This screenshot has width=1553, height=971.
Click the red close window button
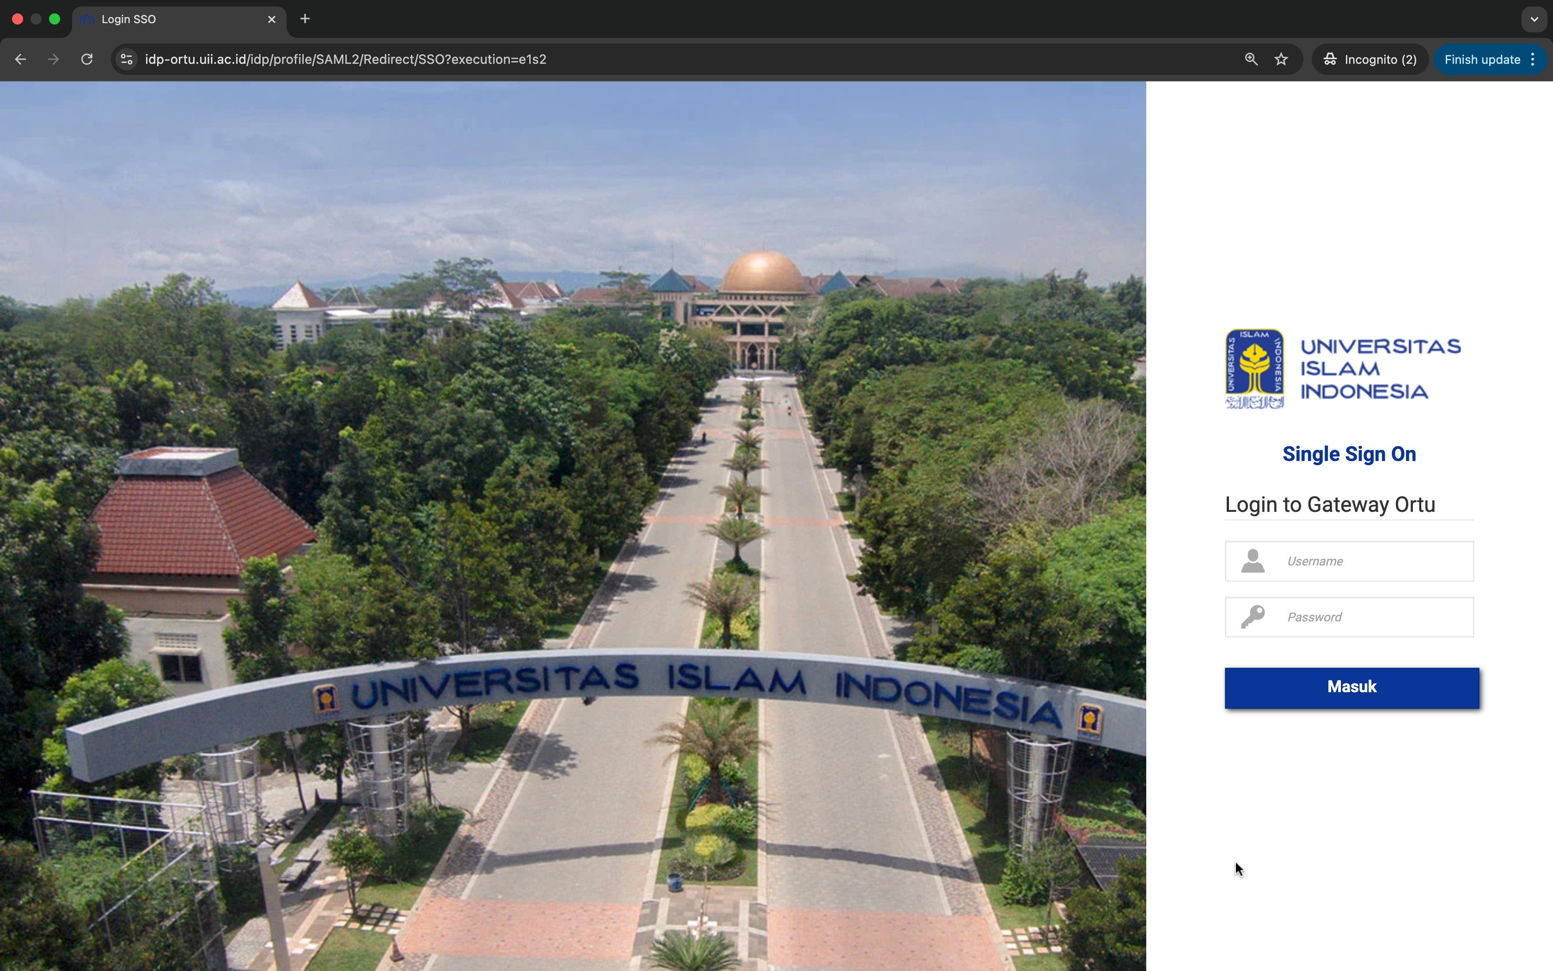click(x=18, y=18)
